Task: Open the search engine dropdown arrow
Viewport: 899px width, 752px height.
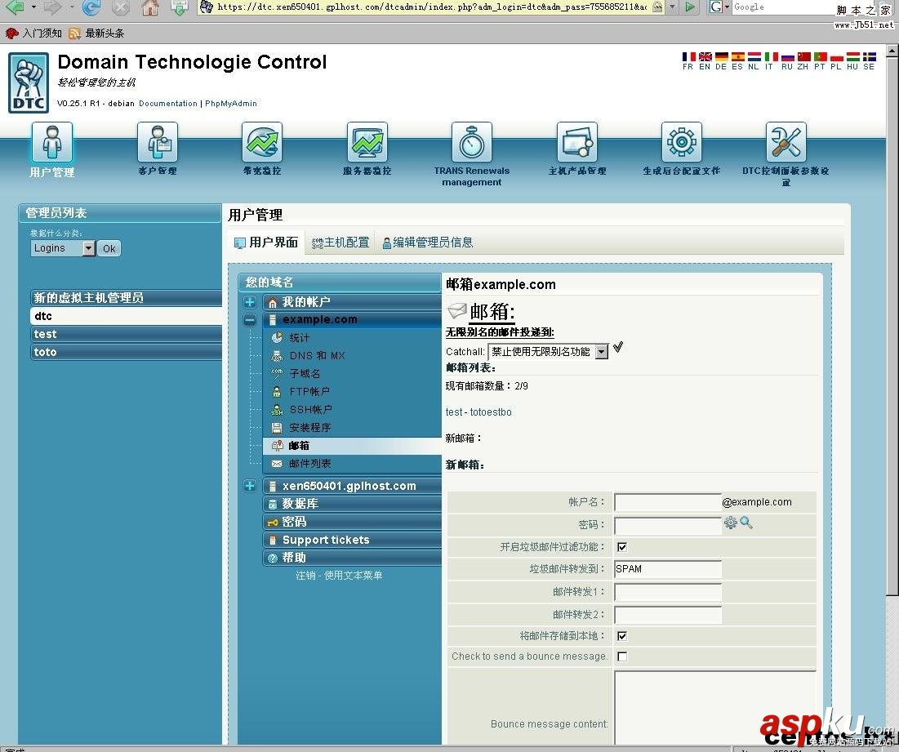Action: pos(727,7)
